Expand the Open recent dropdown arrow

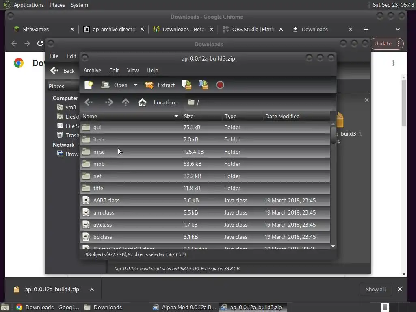point(136,85)
